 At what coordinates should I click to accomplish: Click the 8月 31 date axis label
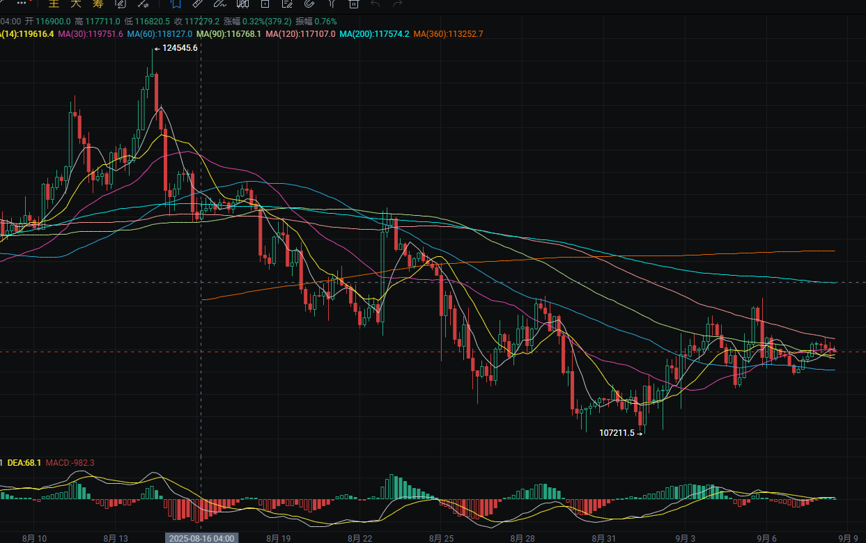click(603, 538)
